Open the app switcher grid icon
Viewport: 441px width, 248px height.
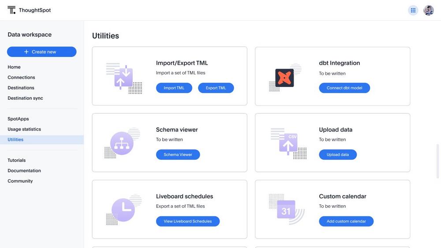point(413,10)
